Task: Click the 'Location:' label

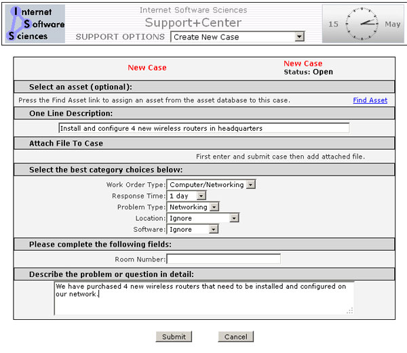Action: [x=151, y=218]
